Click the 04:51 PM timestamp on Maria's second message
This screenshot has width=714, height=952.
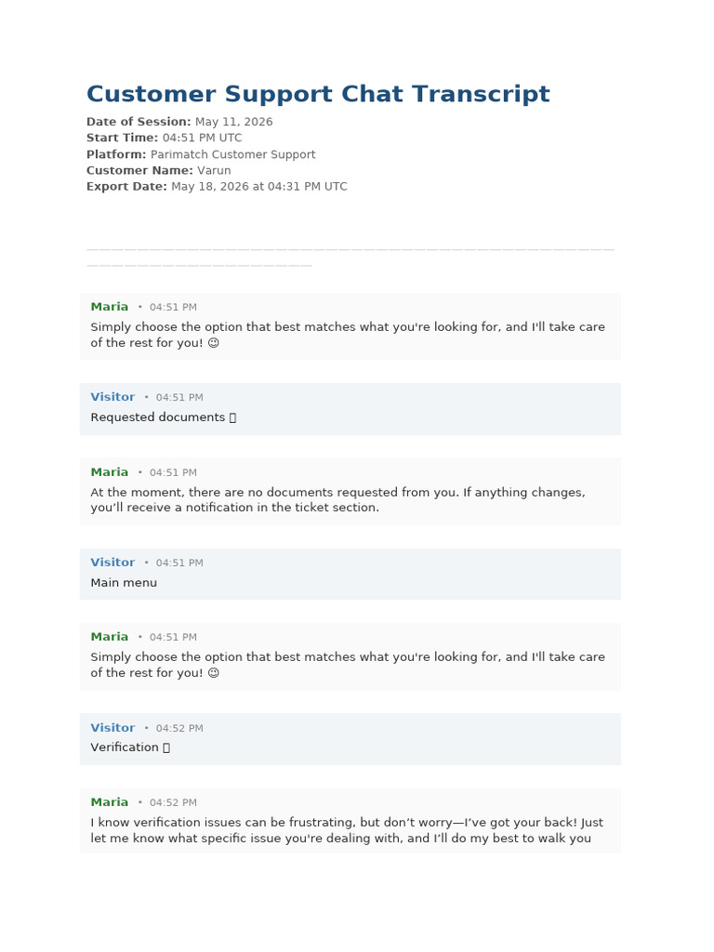point(173,472)
